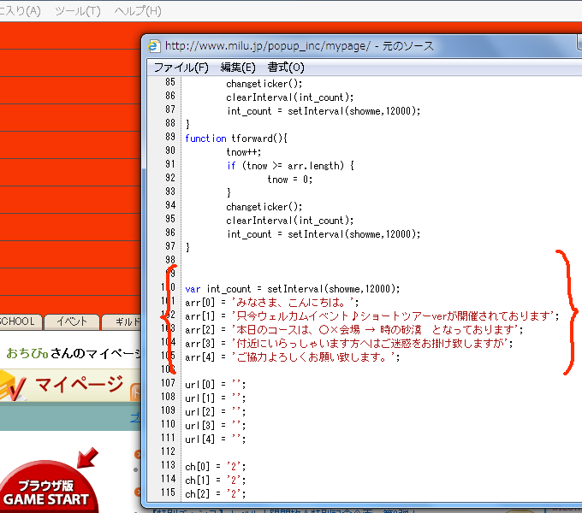Open the ツール(T) browser menu
This screenshot has width=582, height=513.
tap(77, 11)
